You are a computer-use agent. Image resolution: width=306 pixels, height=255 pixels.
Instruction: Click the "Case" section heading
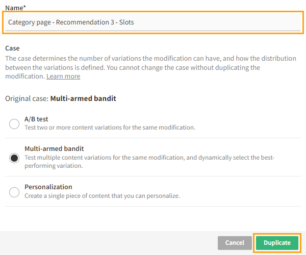click(12, 48)
